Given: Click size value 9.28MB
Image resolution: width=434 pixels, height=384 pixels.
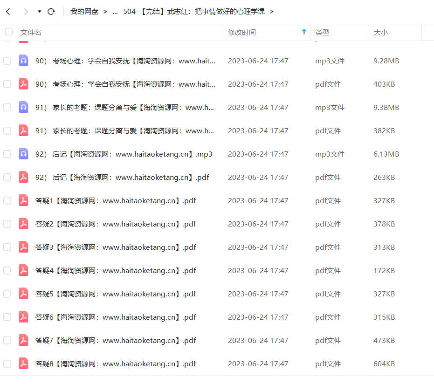Looking at the screenshot, I should pyautogui.click(x=386, y=61).
